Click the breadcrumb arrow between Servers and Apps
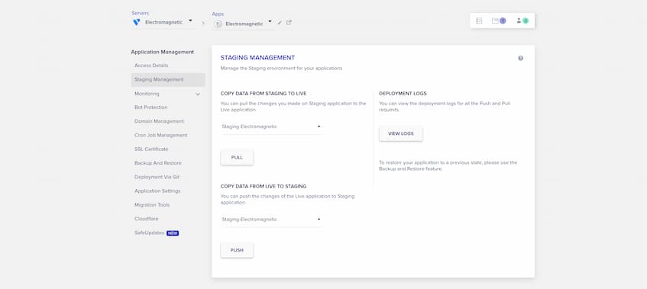The width and height of the screenshot is (647, 289). (203, 23)
